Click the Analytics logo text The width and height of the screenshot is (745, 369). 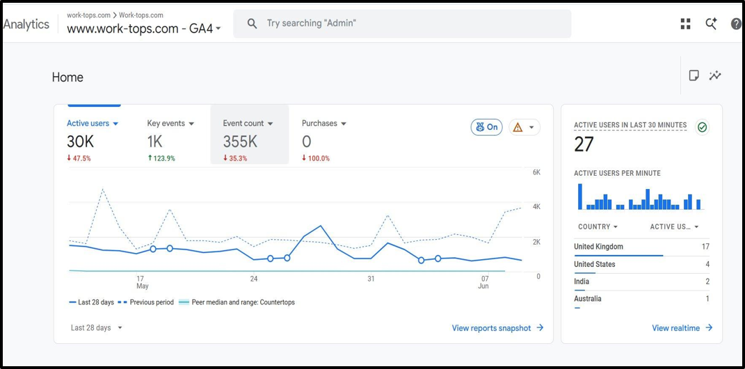[x=26, y=24]
